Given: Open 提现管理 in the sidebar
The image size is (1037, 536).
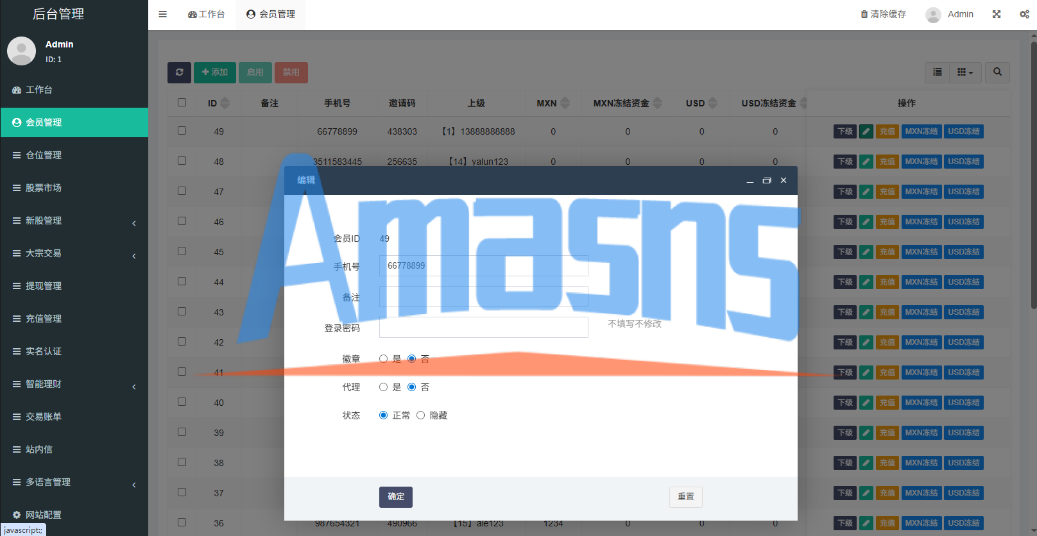Looking at the screenshot, I should (74, 286).
